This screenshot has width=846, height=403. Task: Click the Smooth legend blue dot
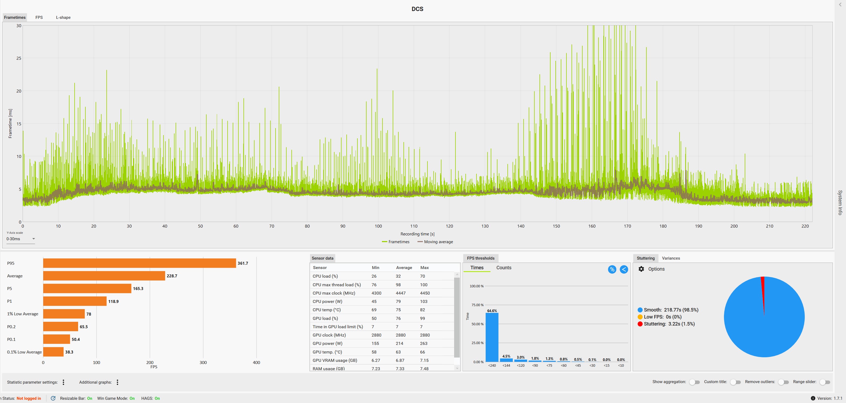pos(640,310)
